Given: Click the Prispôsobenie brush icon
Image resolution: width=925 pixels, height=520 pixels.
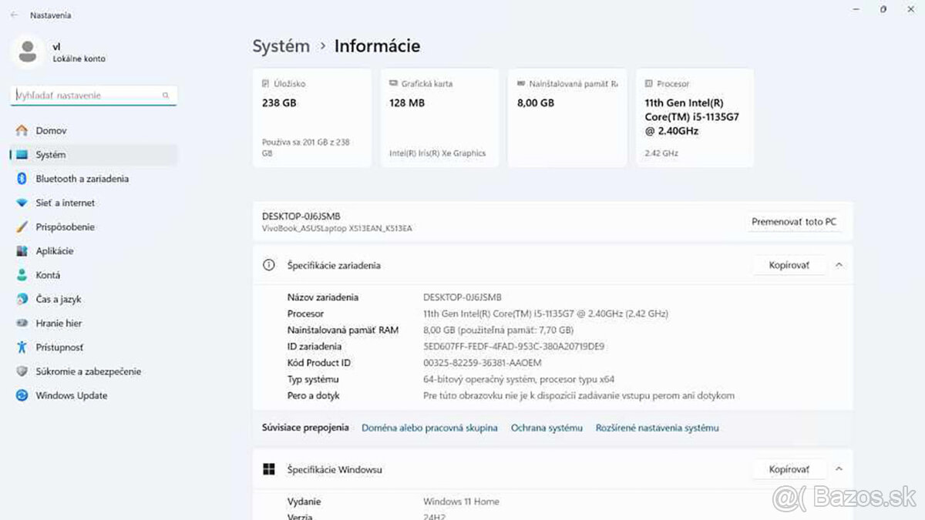Looking at the screenshot, I should (x=23, y=226).
